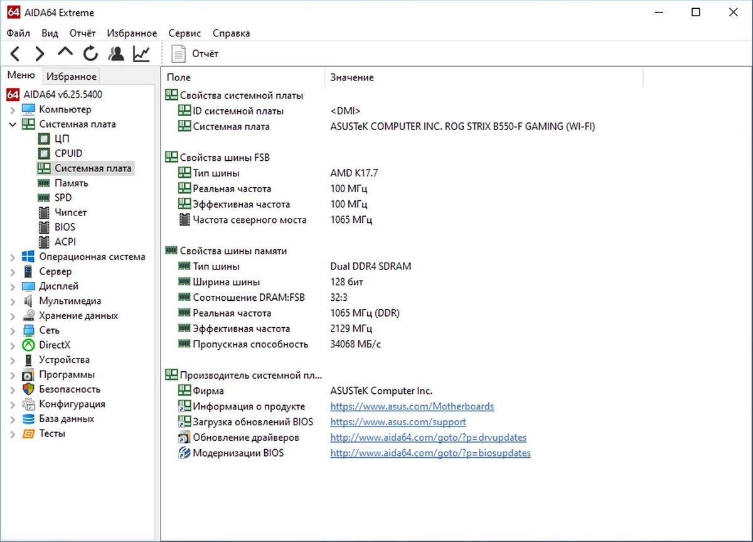Expand the Мультимедиа tree node
Image resolution: width=753 pixels, height=542 pixels.
13,301
